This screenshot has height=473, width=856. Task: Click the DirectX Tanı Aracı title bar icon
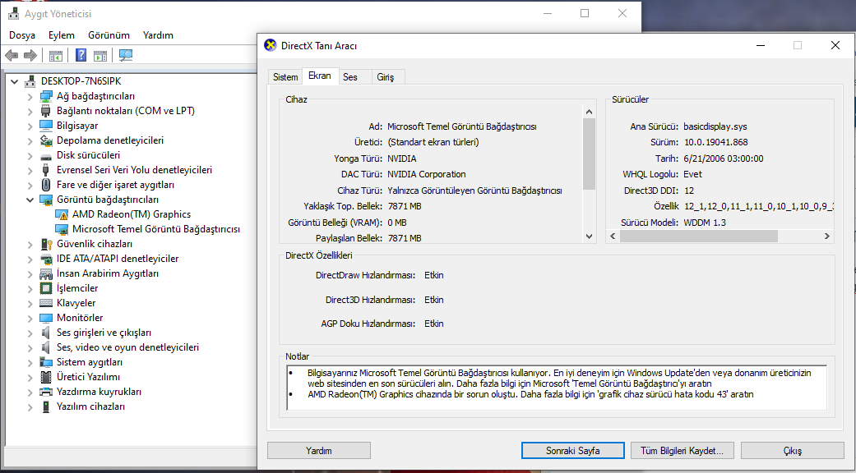click(271, 45)
